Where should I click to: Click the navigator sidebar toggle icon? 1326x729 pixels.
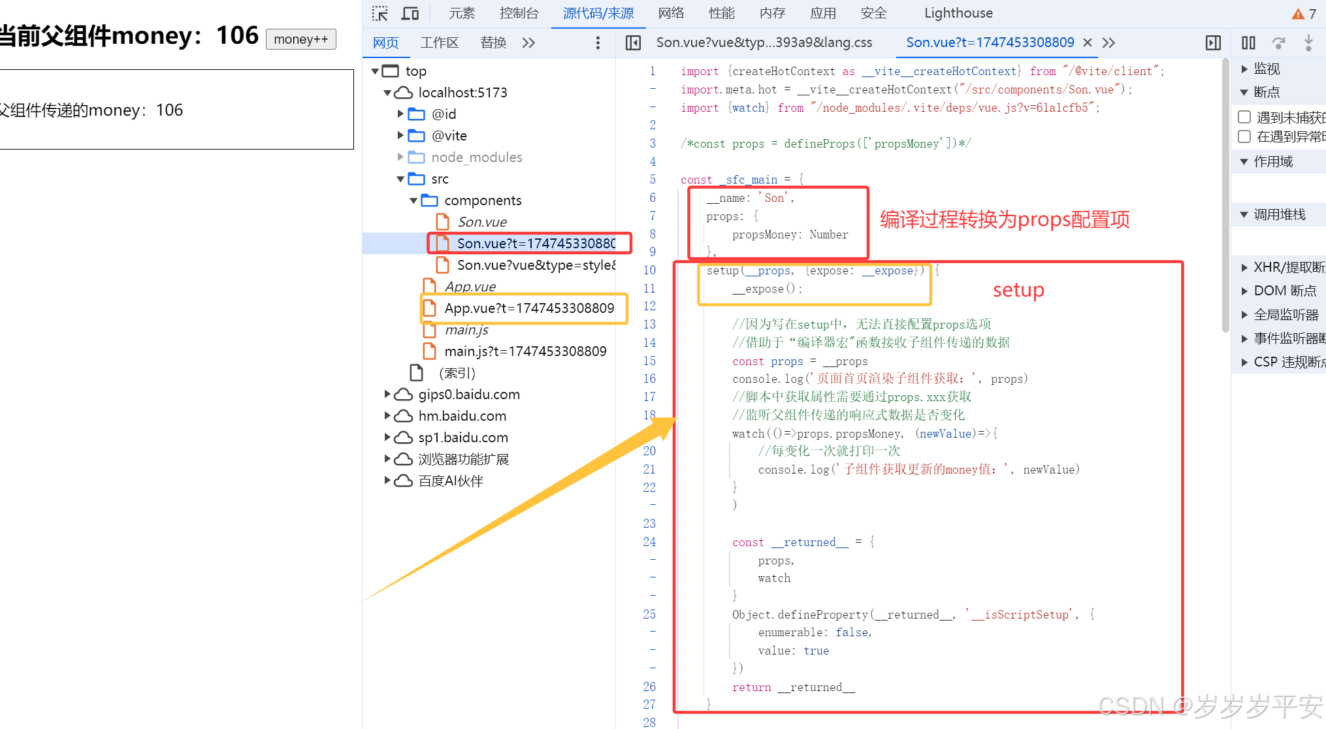tap(633, 42)
